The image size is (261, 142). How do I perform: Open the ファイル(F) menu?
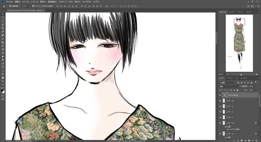(x=9, y=2)
